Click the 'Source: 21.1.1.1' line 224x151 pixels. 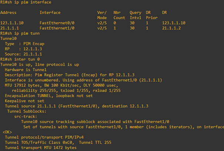tap(23, 54)
